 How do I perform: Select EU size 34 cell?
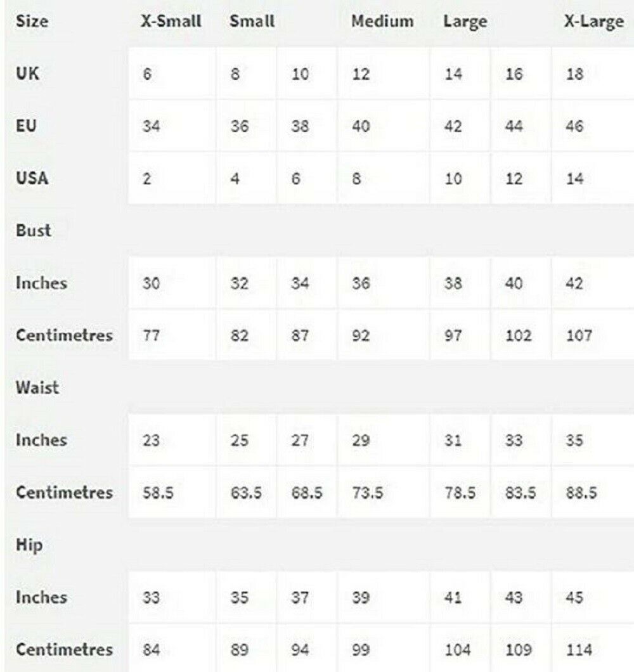click(x=151, y=126)
